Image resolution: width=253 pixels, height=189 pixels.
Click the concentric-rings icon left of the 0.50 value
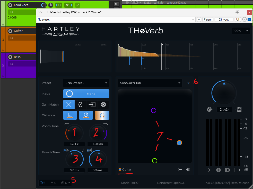209,109
